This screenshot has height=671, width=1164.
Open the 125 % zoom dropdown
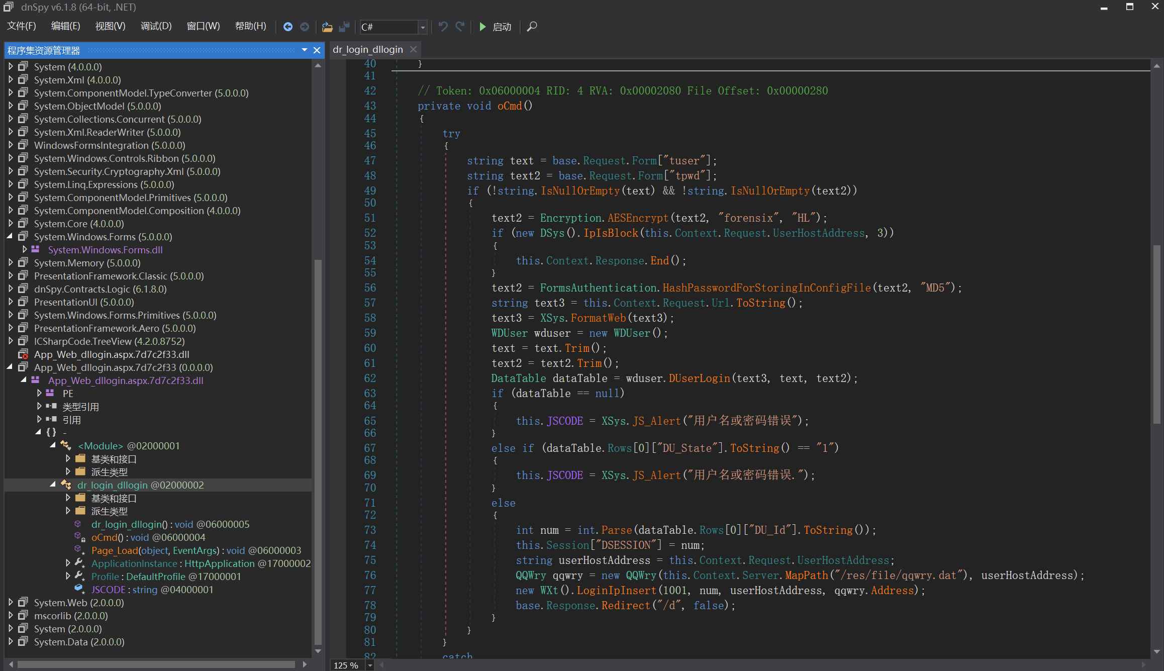click(x=370, y=665)
